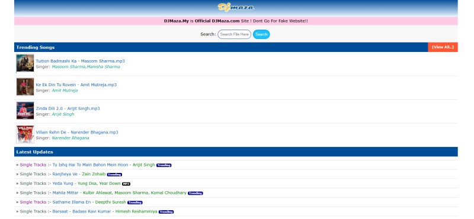This screenshot has height=219, width=474.
Task: Open Zinda Dili 2.0 - Arijit Singh.mp3 link
Action: pos(68,109)
